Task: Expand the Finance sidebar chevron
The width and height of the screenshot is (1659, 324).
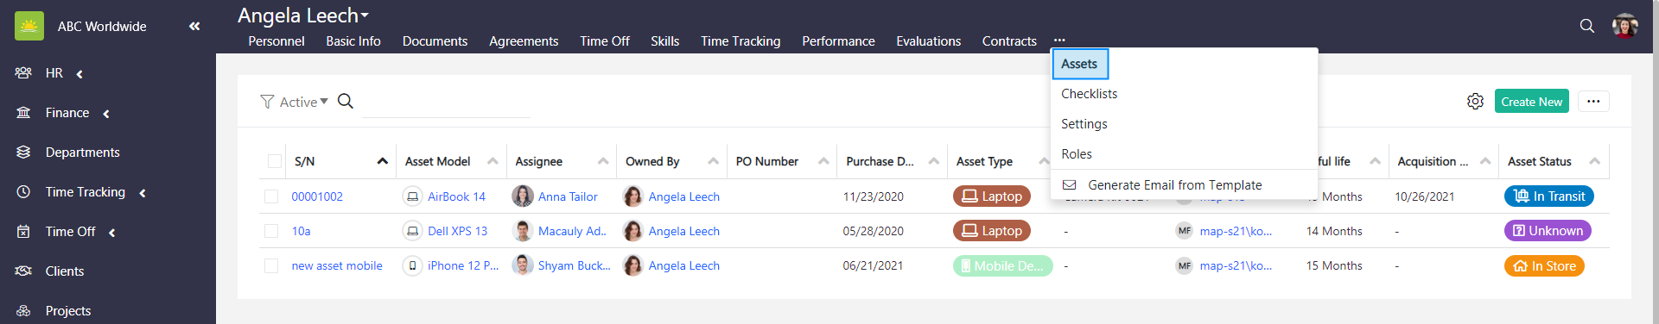Action: pyautogui.click(x=105, y=114)
